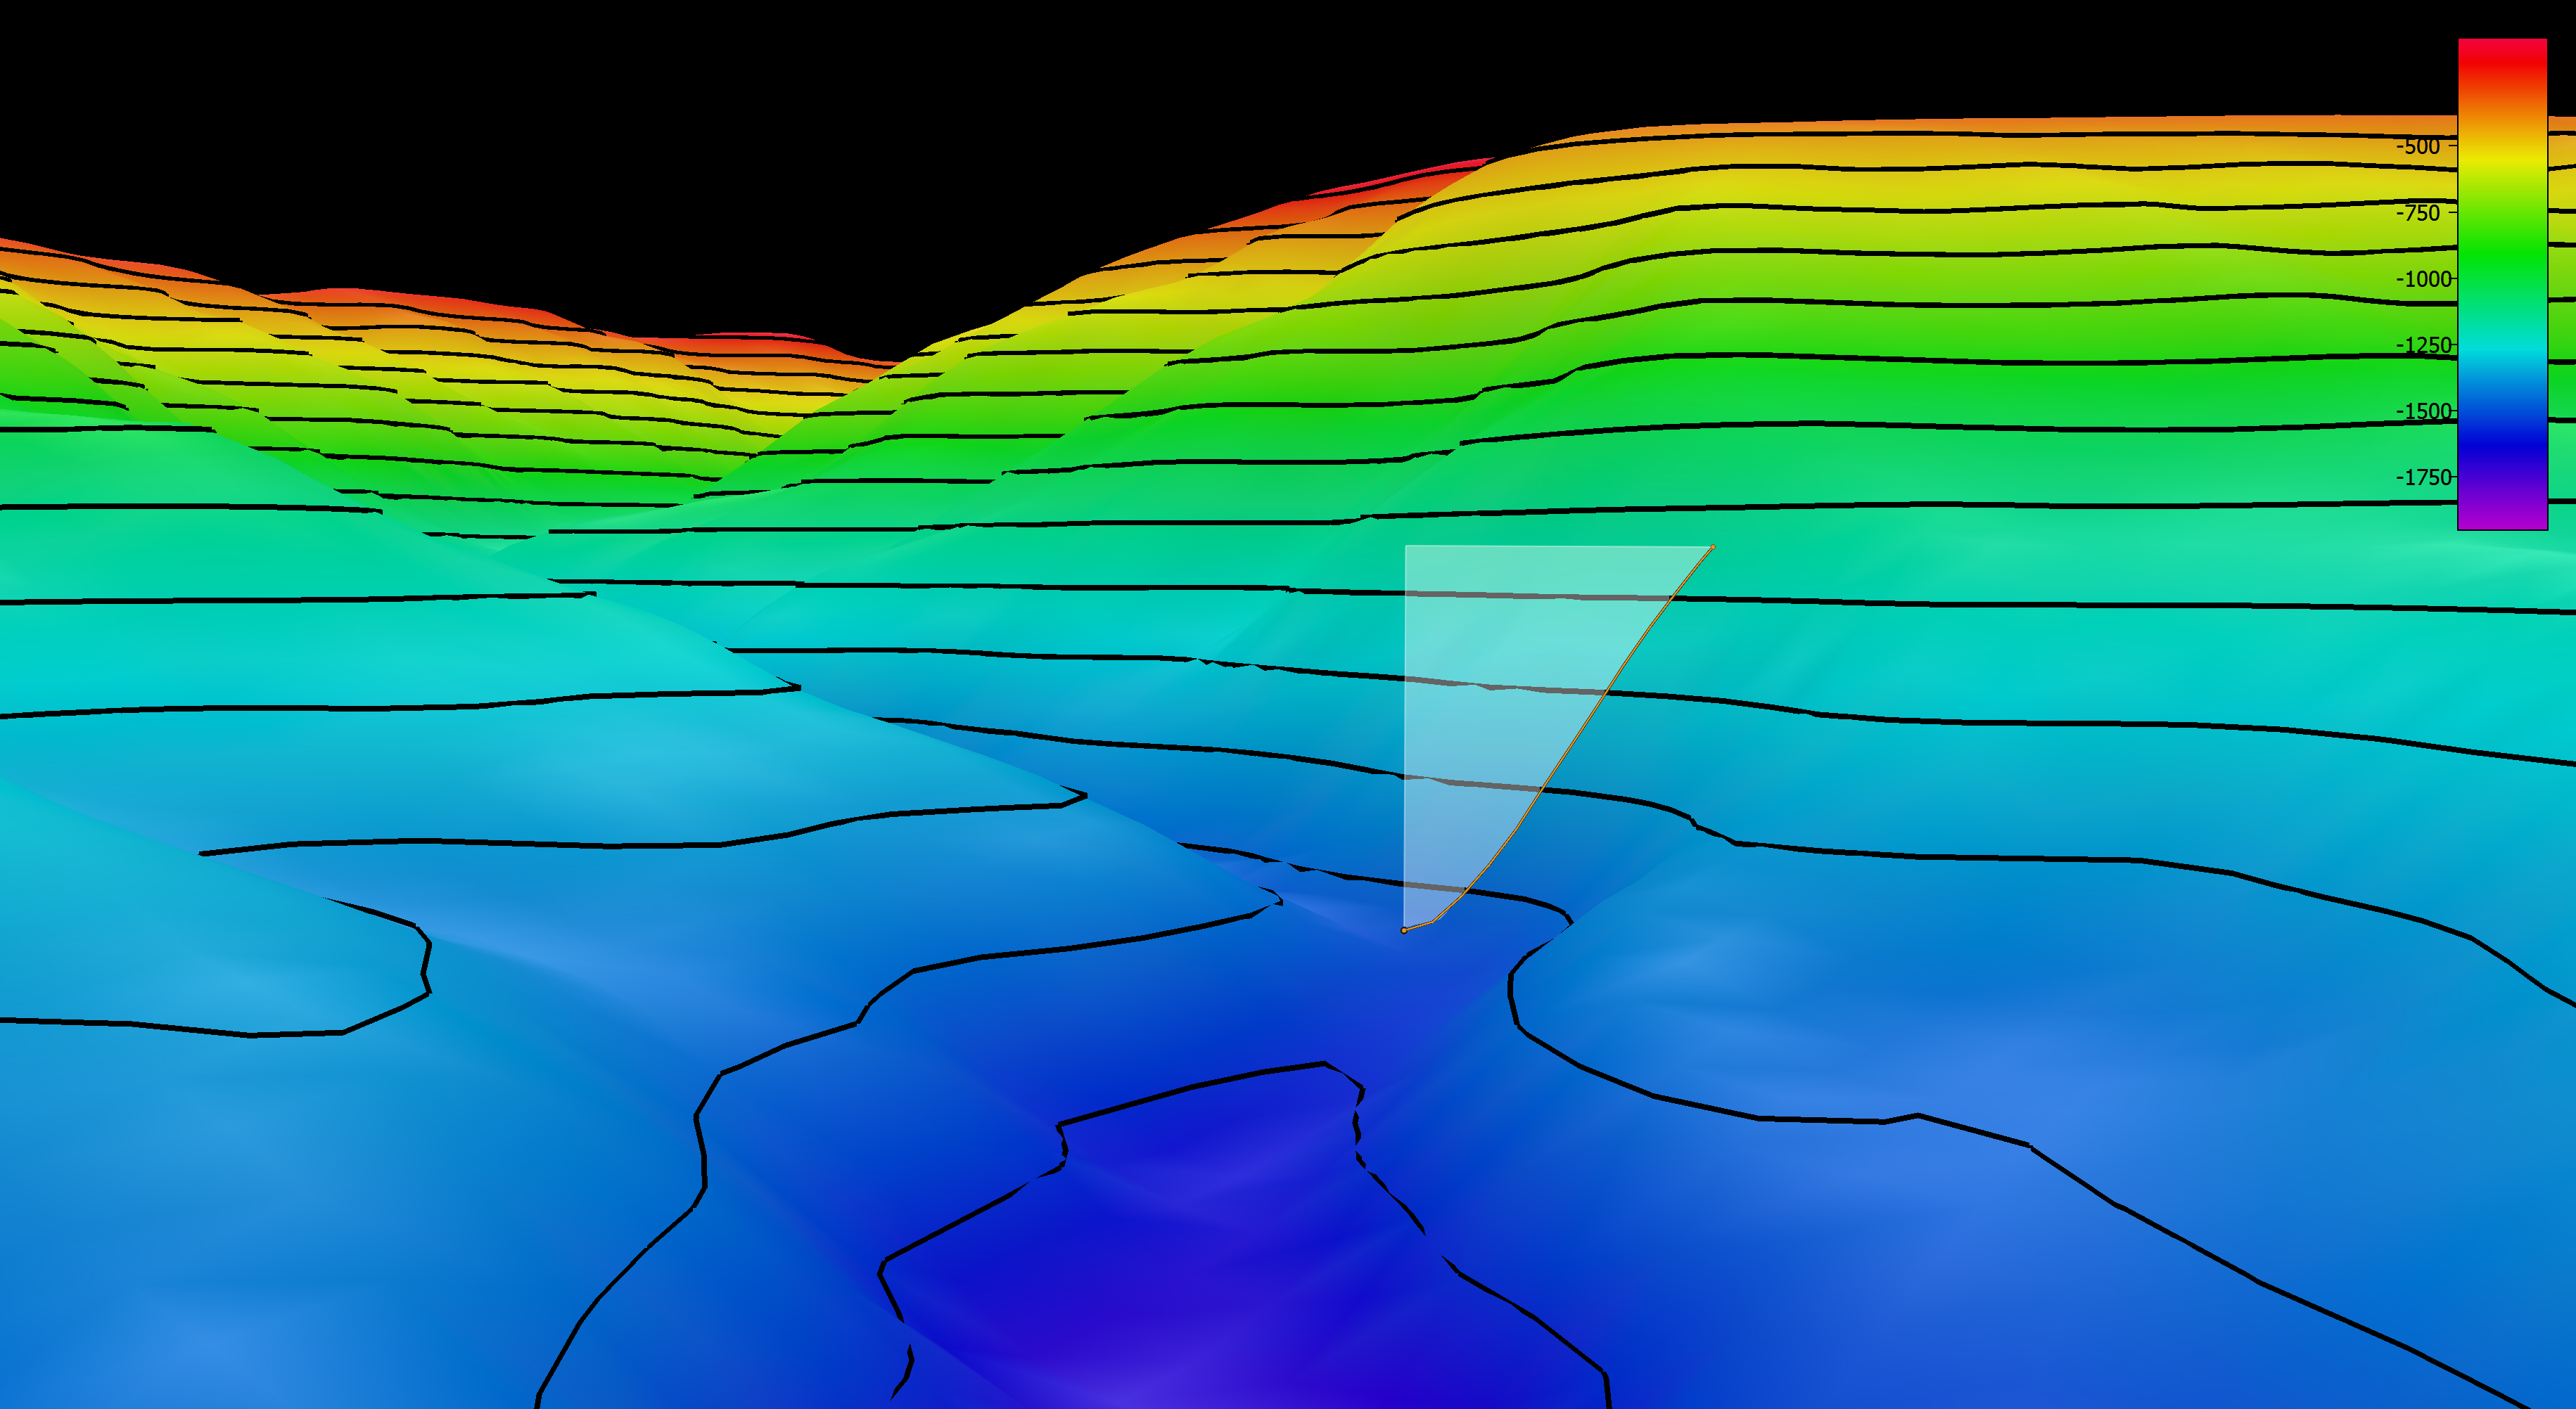Select the -1250 legend value
This screenshot has width=2576, height=1409.
click(2424, 345)
